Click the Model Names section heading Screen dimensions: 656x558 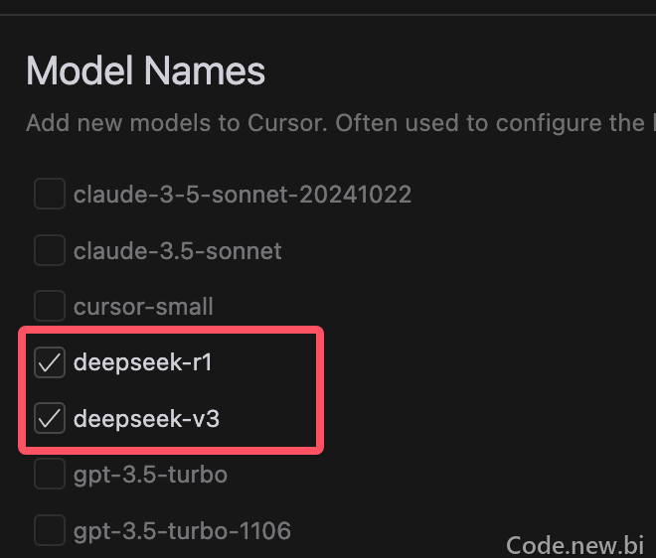click(145, 71)
